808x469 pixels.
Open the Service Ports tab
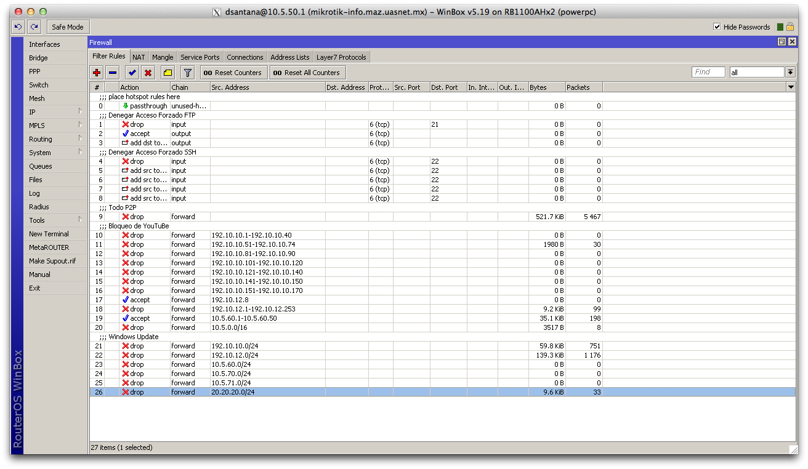pyautogui.click(x=200, y=57)
